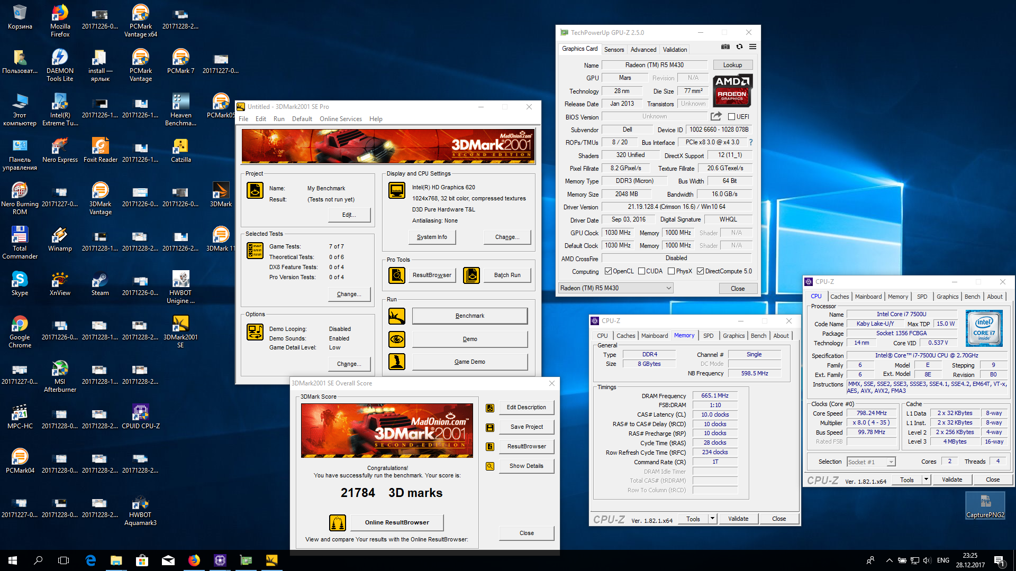The image size is (1016, 571).
Task: Click the ENG language indicator in tray
Action: (x=943, y=560)
